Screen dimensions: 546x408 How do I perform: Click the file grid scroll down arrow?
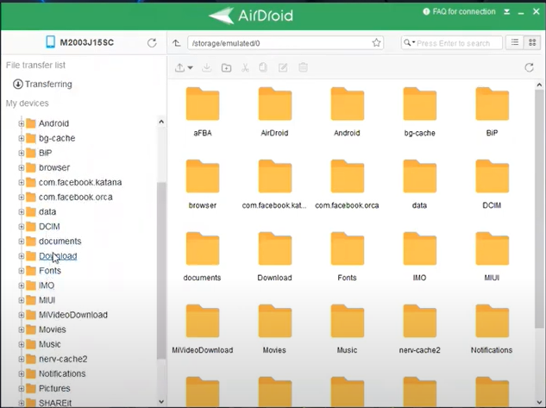pos(539,403)
